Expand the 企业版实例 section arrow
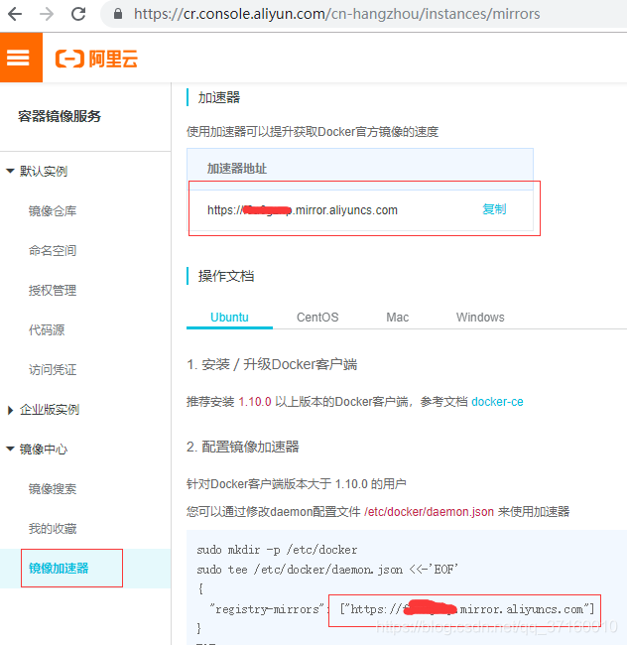Screen dimensions: 627x645 click(x=10, y=410)
